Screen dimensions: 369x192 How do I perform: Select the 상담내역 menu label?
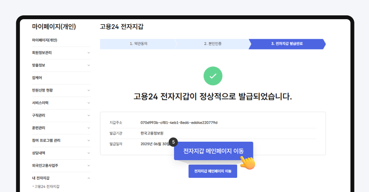pos(38,153)
